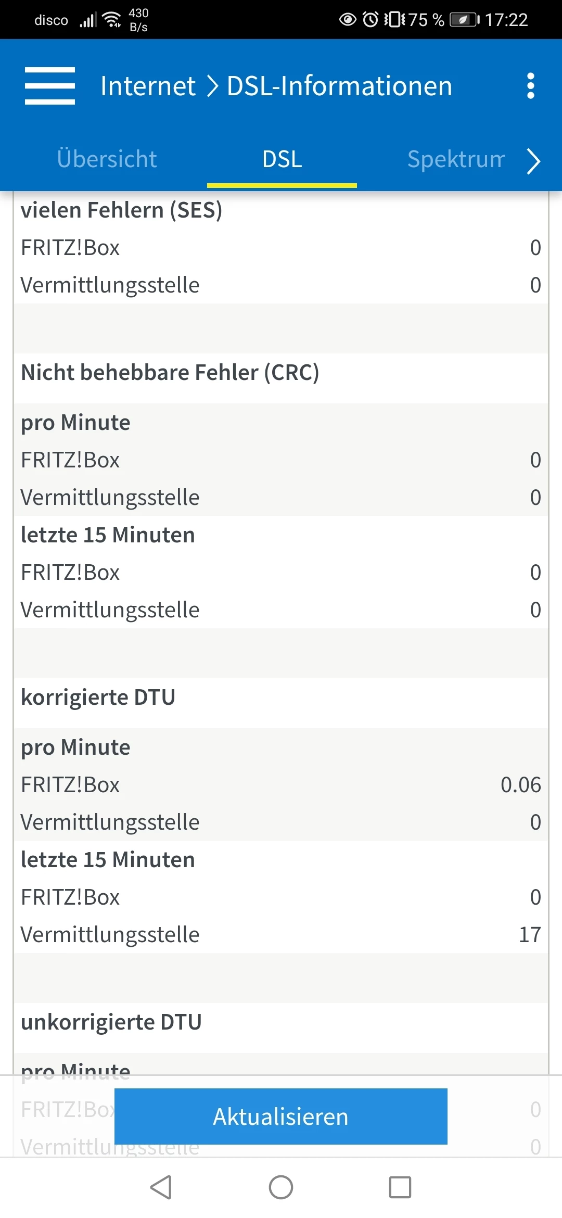Tap the alarm clock status icon
The height and width of the screenshot is (1218, 562).
[x=370, y=20]
